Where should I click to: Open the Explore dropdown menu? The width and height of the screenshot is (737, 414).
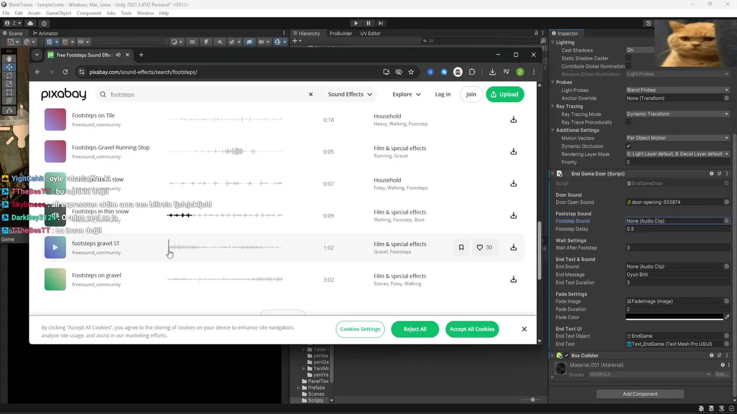tap(407, 94)
